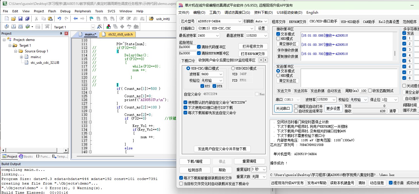The width and height of the screenshot is (419, 194).
Task: Paste from clipboard in Keil toolbar
Action: [50, 19]
